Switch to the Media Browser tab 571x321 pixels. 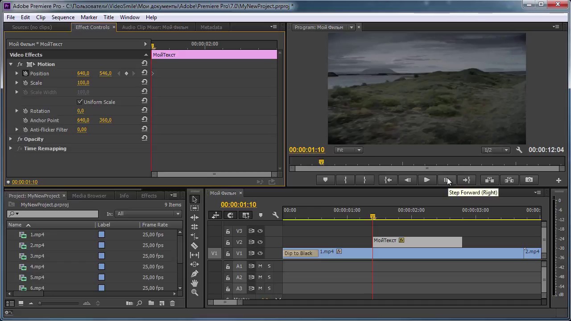pos(89,196)
